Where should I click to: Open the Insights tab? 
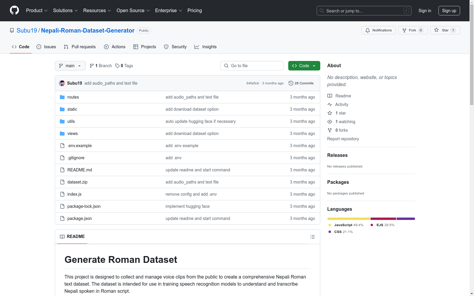[206, 47]
